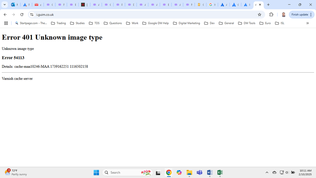This screenshot has height=178, width=316.
Task: Switch to the Gmail envelope tab
Action: click(x=38, y=5)
